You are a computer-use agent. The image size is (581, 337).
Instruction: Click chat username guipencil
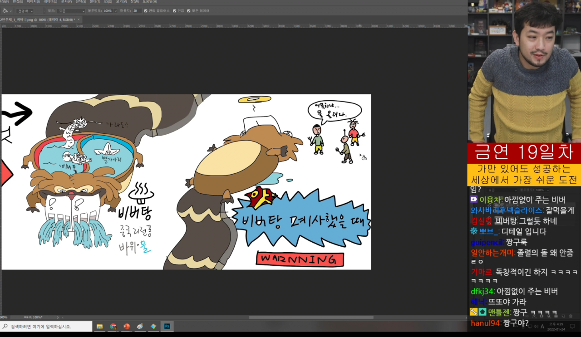[488, 242]
